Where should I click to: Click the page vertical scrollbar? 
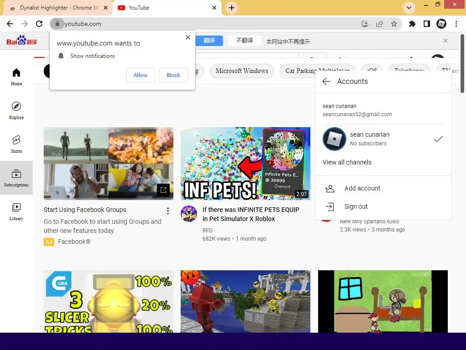click(462, 64)
